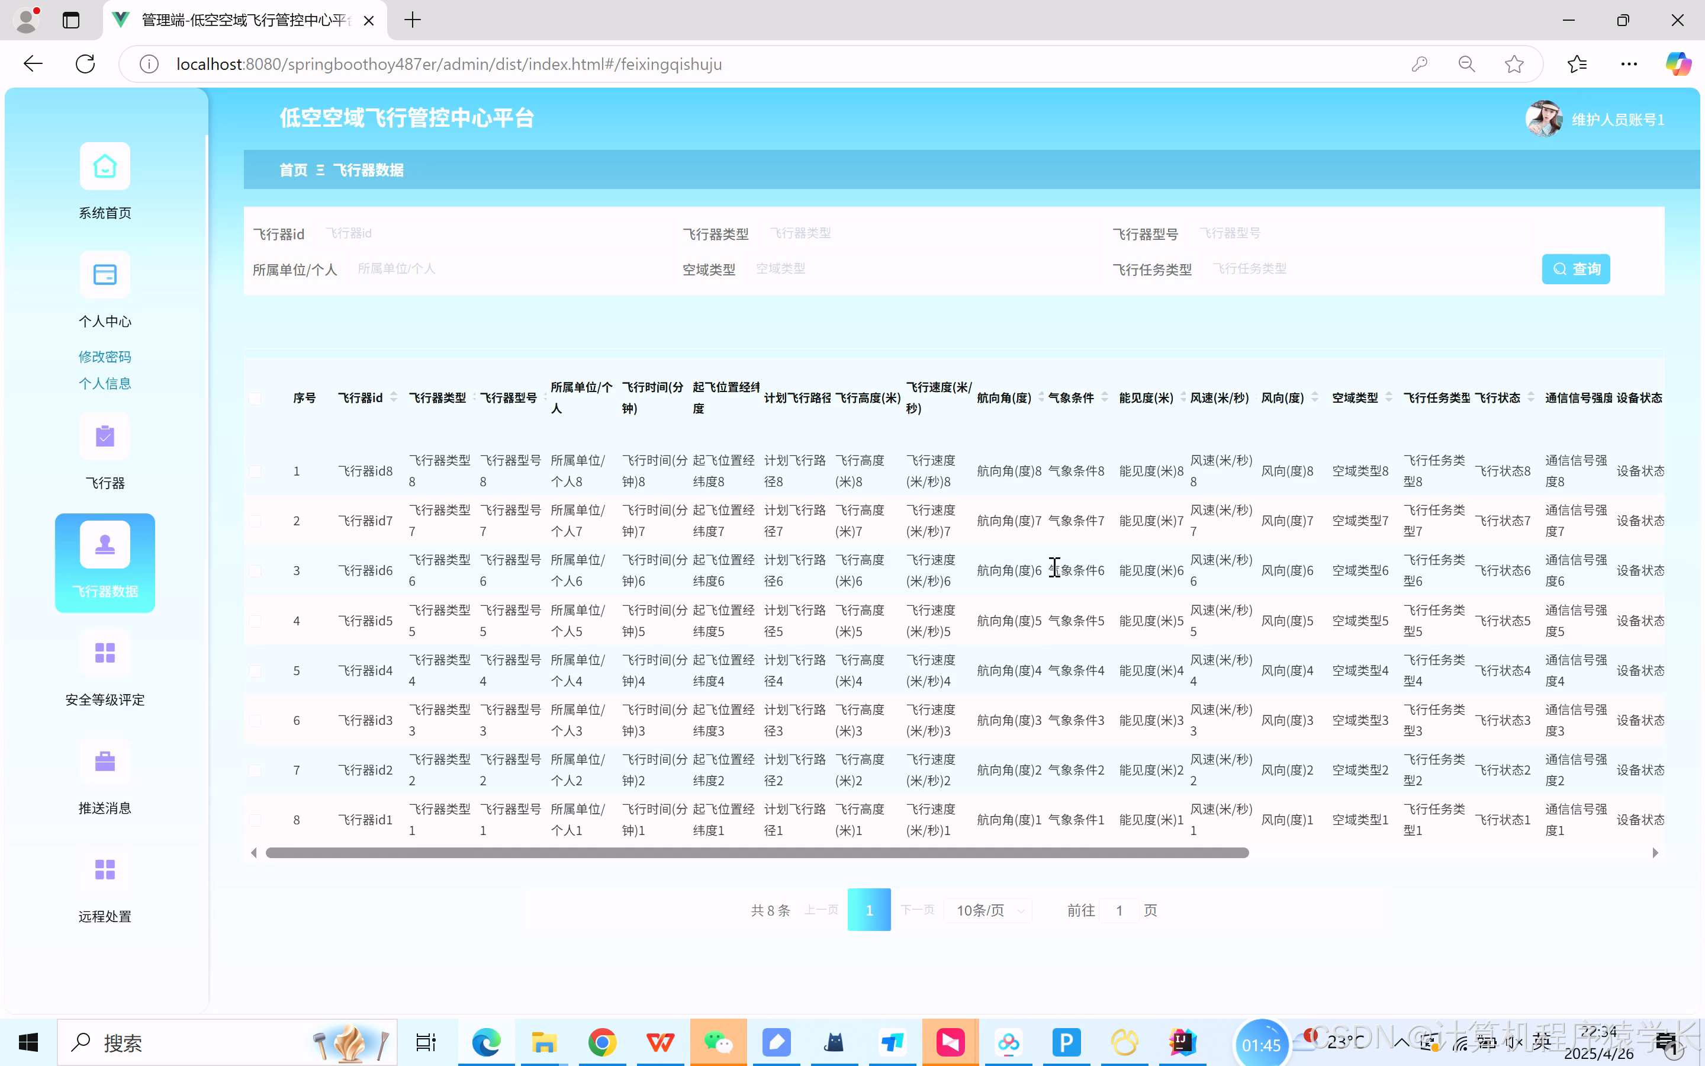Screen dimensions: 1705x1066
Task: Select the 飞行器数据 sidebar icon
Action: [105, 545]
